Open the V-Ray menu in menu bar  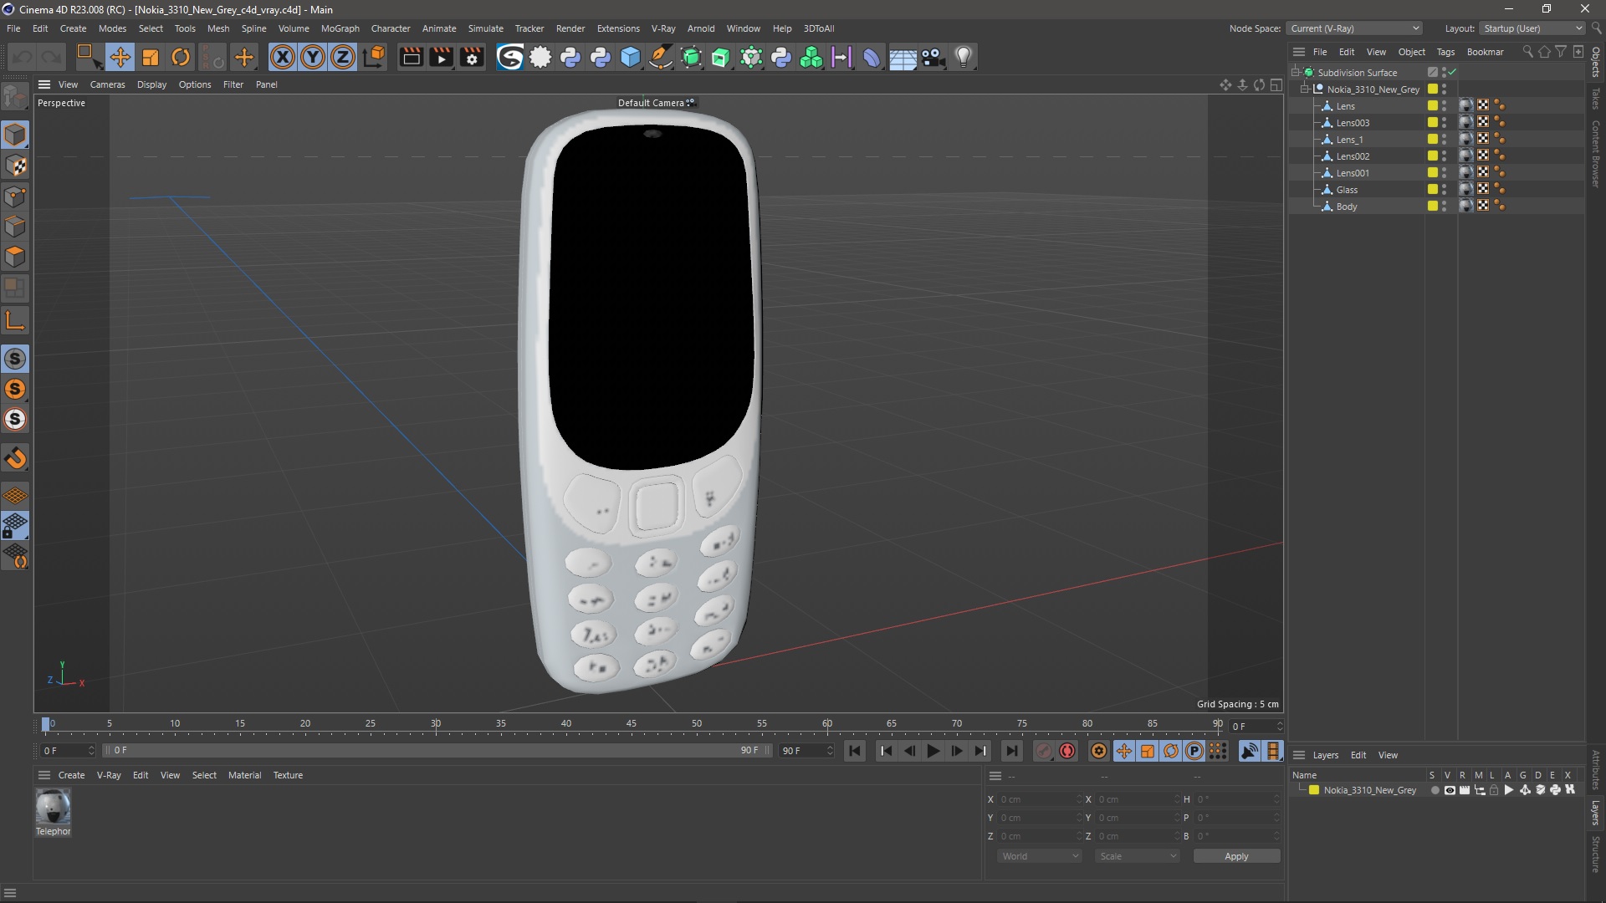[x=663, y=28]
